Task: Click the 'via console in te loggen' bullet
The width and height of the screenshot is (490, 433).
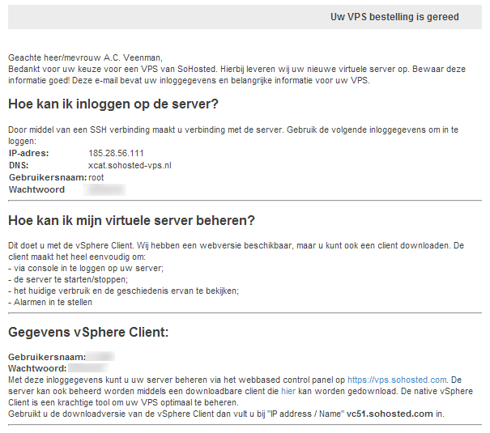Action: 79,268
